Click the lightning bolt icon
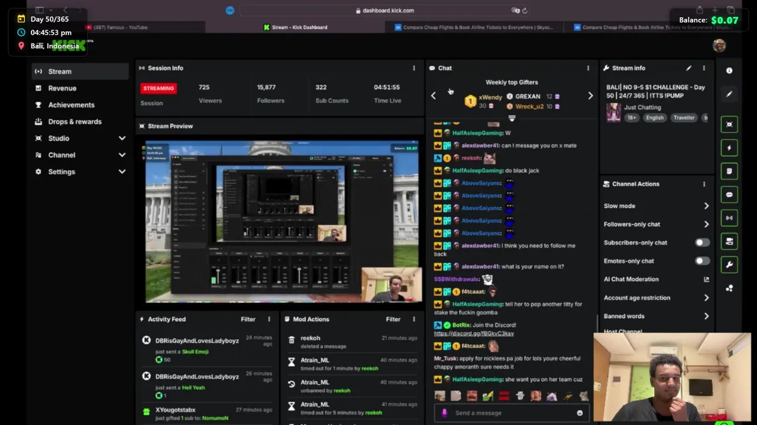The image size is (757, 425). pos(729,148)
